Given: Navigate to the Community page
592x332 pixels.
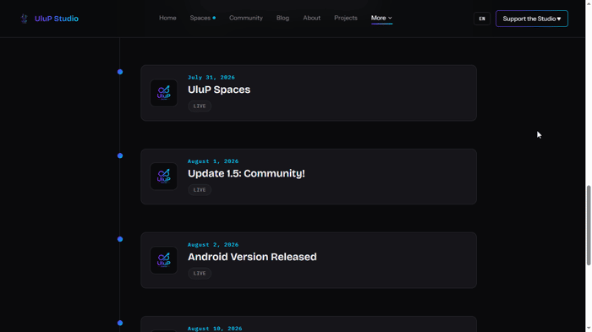Looking at the screenshot, I should [246, 18].
